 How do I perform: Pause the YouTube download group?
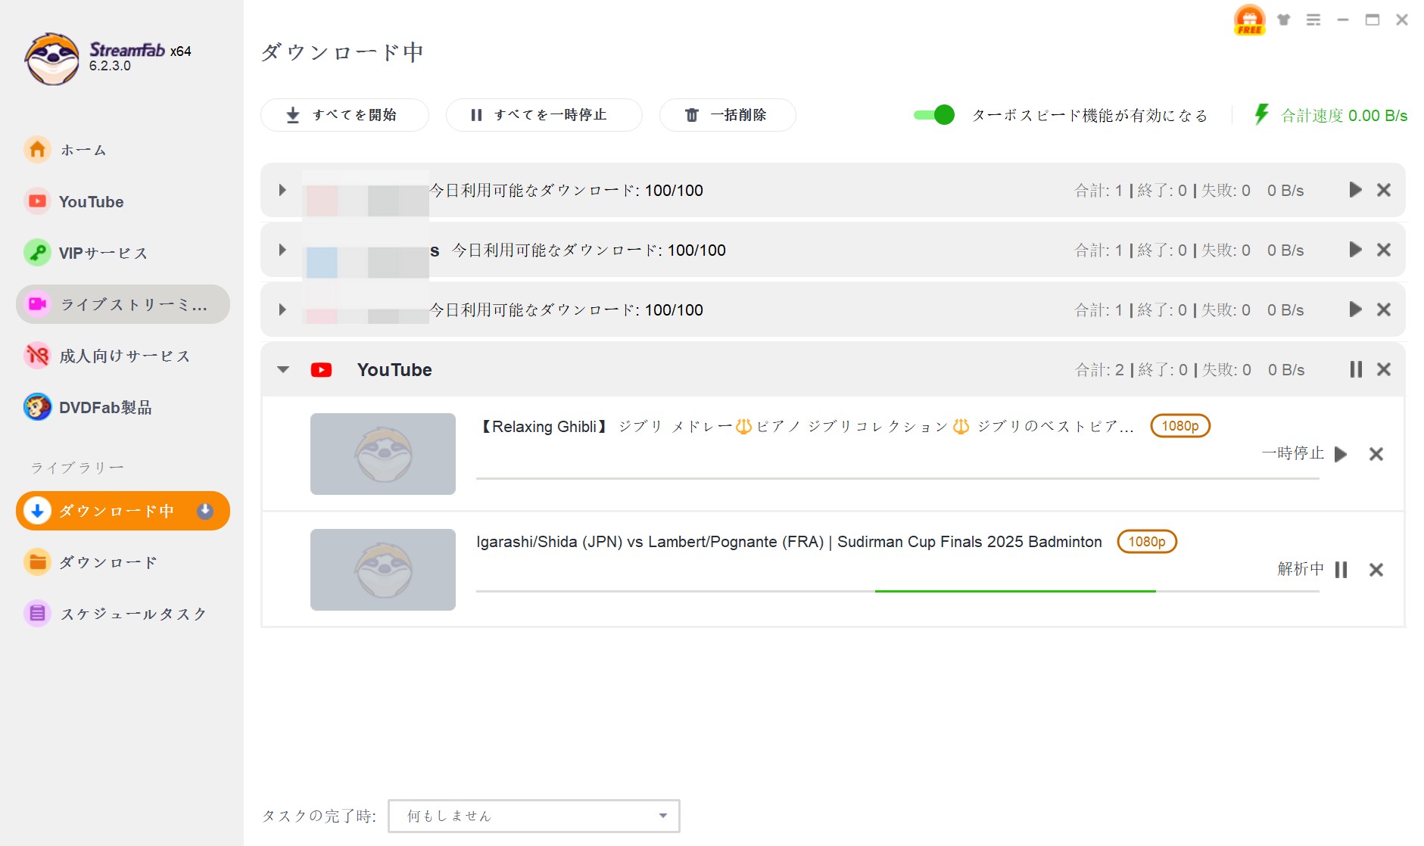coord(1356,369)
